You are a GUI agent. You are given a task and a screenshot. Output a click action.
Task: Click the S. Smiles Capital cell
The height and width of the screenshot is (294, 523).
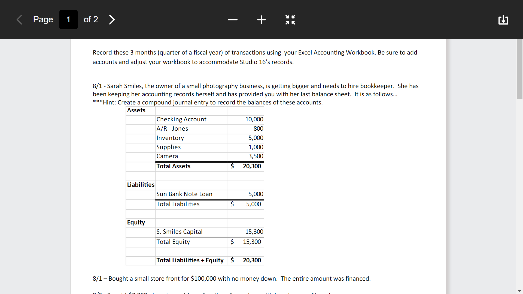[x=191, y=232]
